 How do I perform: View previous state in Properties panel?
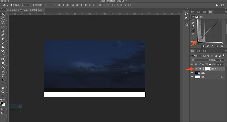click(208, 46)
